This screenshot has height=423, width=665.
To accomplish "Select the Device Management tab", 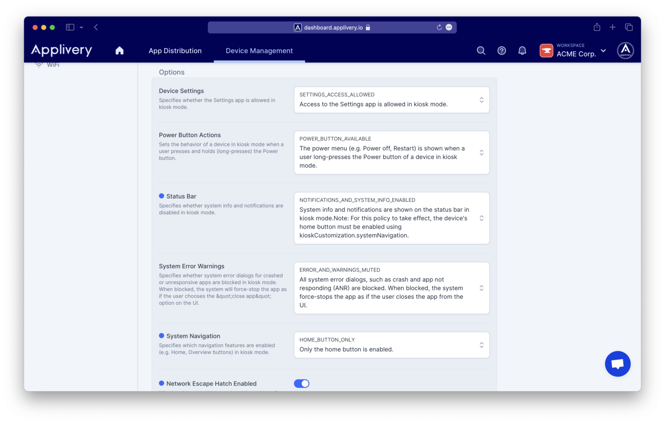I will pyautogui.click(x=259, y=51).
